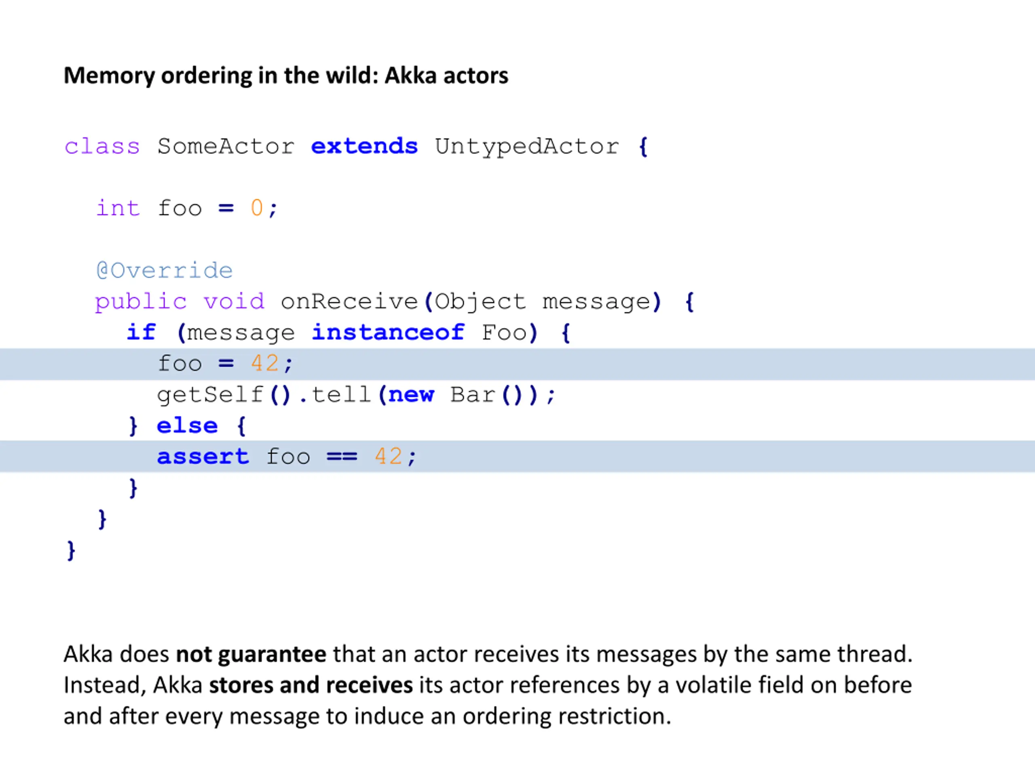
Task: Click the 'else' keyword
Action: [x=187, y=426]
